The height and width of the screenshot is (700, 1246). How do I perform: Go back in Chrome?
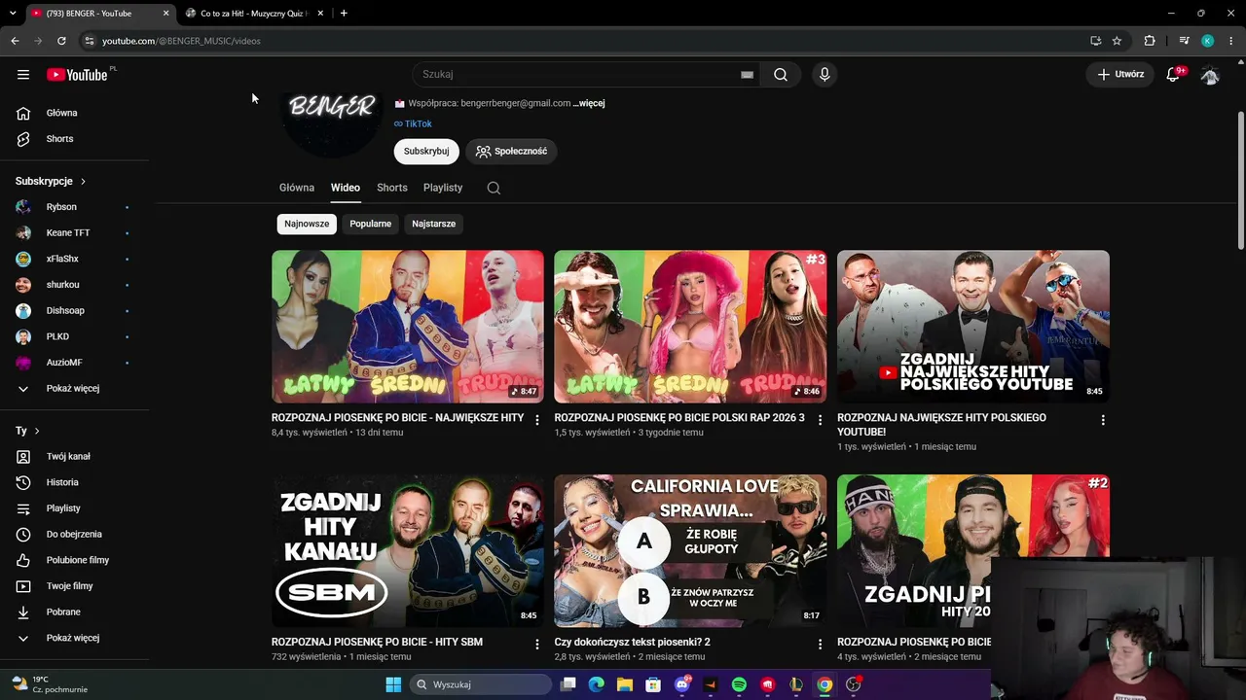pyautogui.click(x=15, y=41)
